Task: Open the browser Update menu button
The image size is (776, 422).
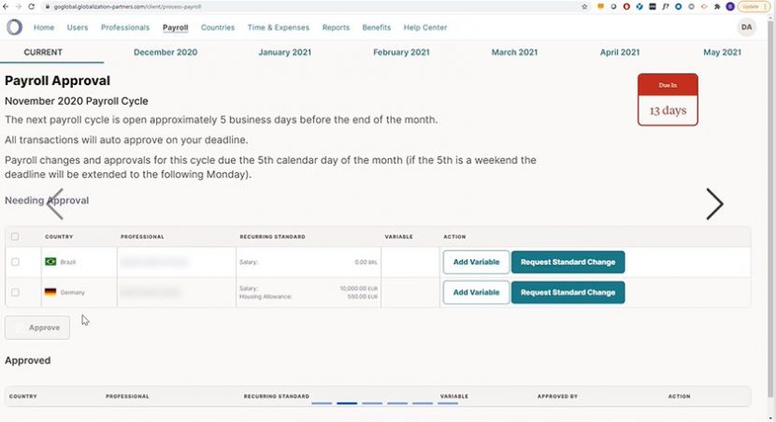Action: pyautogui.click(x=752, y=6)
